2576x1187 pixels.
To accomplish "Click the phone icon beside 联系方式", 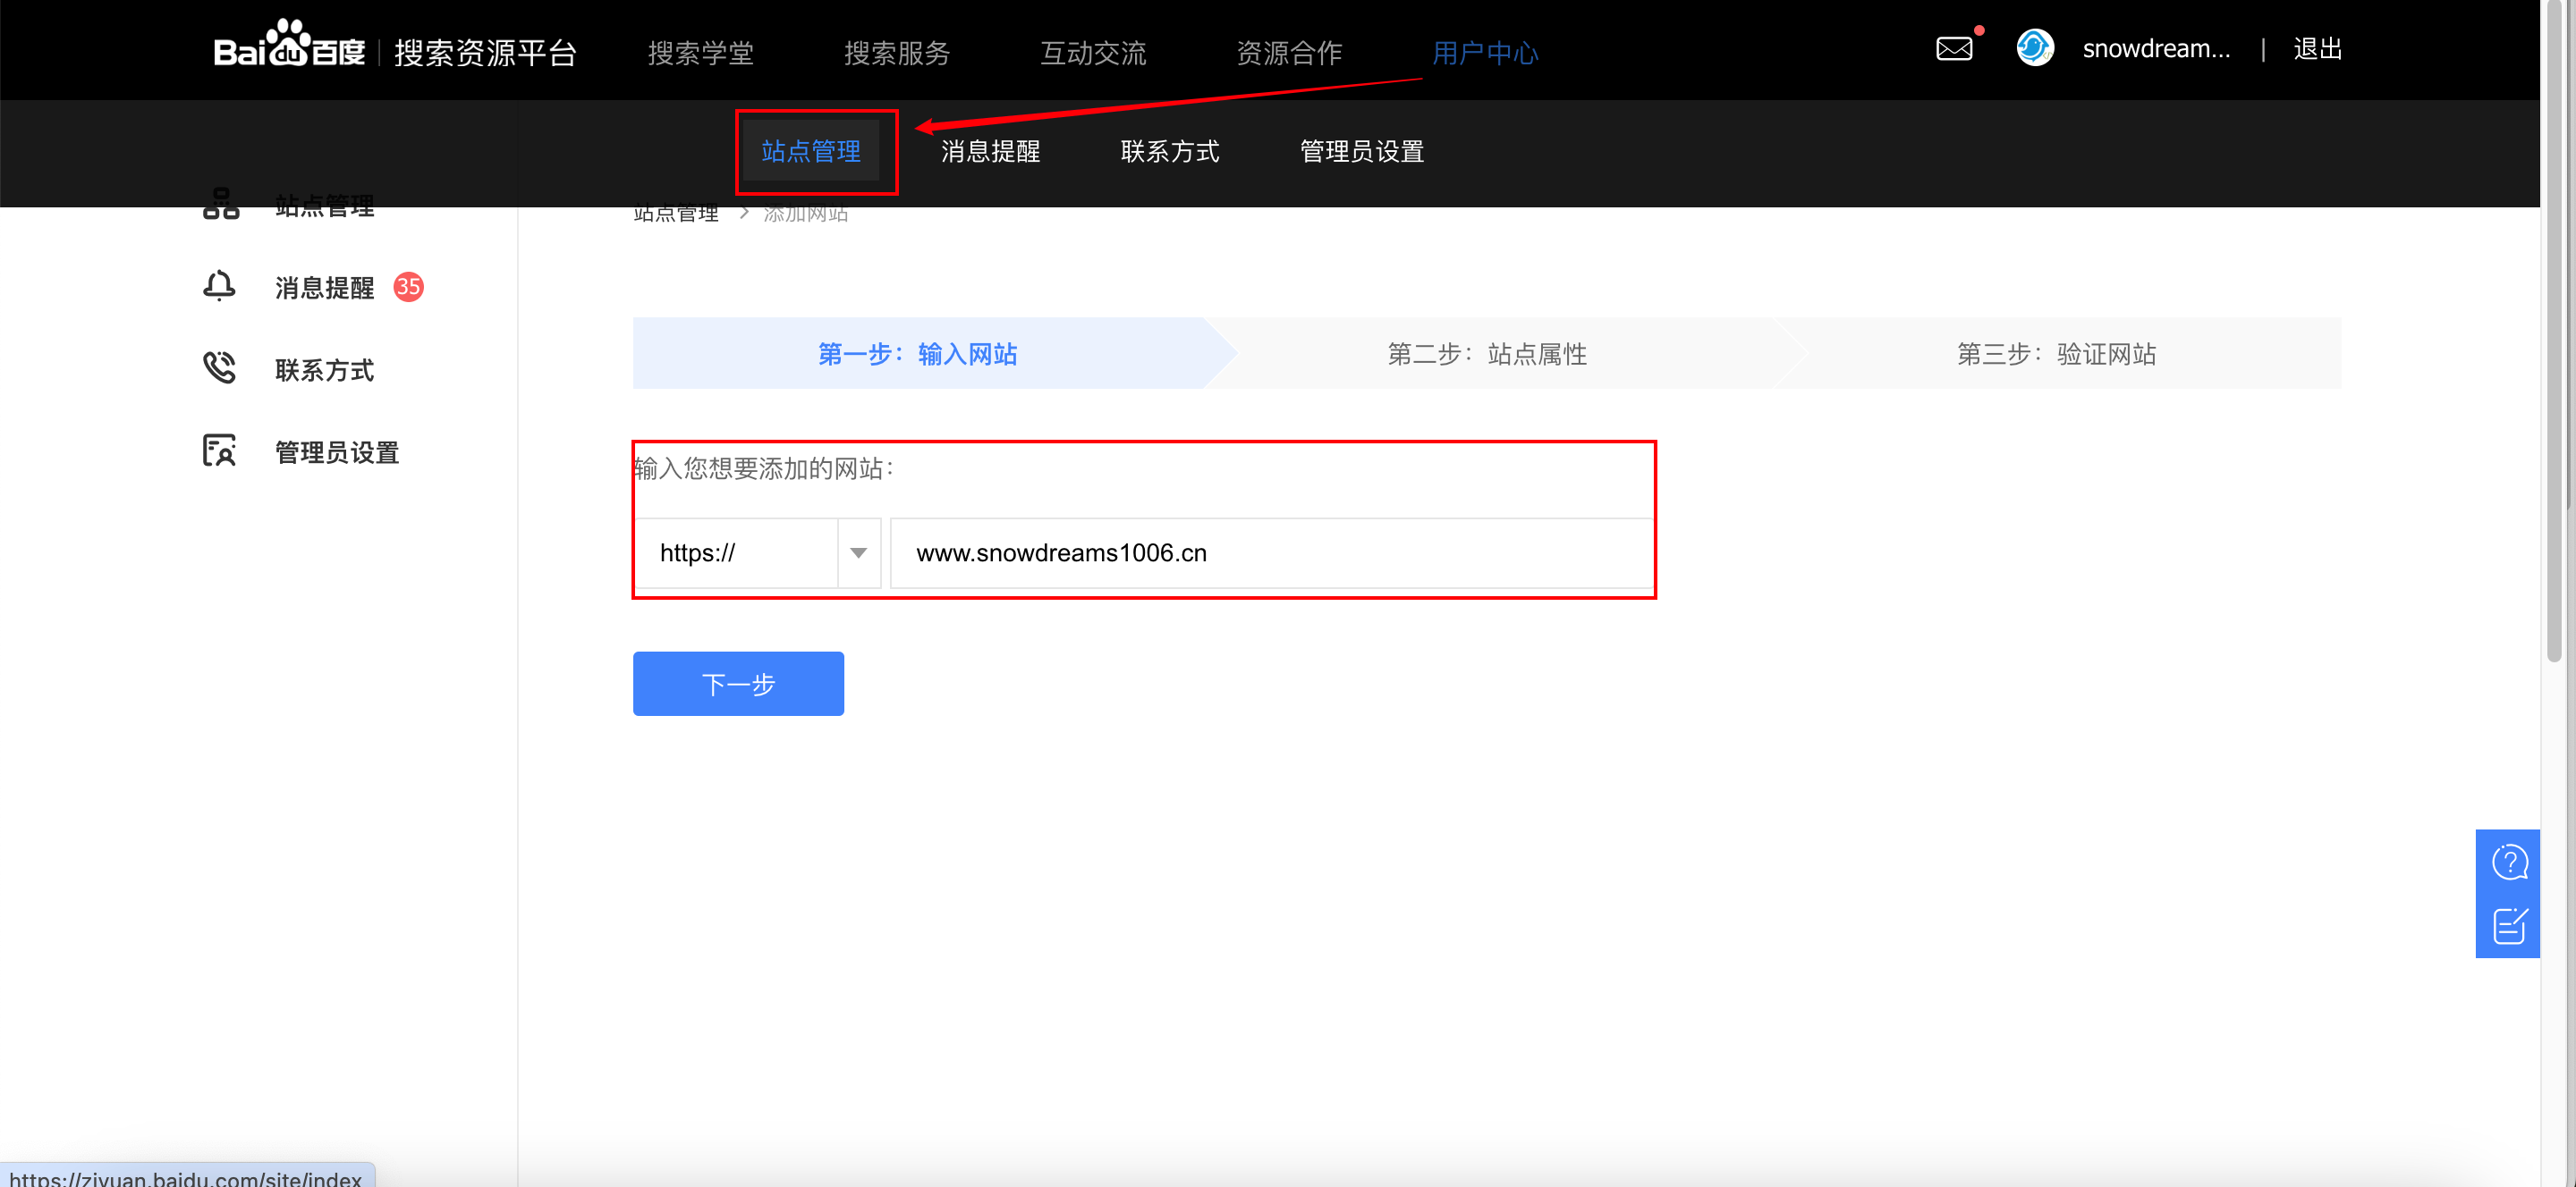I will 219,368.
